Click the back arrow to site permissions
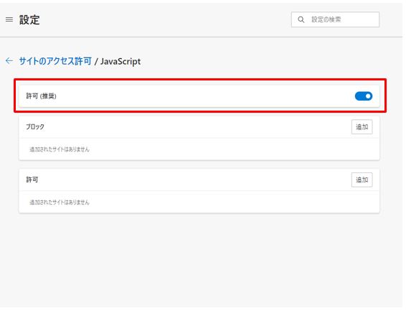406x311 pixels. pos(9,61)
